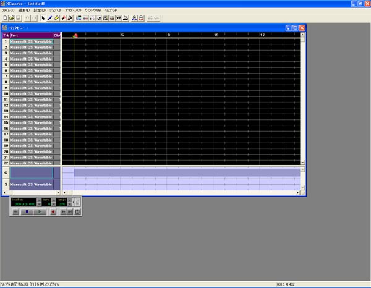Decrease the transpose value with down arrow
The width and height of the screenshot is (371, 288).
(54, 204)
